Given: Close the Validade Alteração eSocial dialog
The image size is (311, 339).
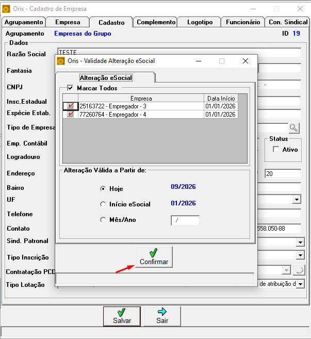Looking at the screenshot, I should [245, 61].
